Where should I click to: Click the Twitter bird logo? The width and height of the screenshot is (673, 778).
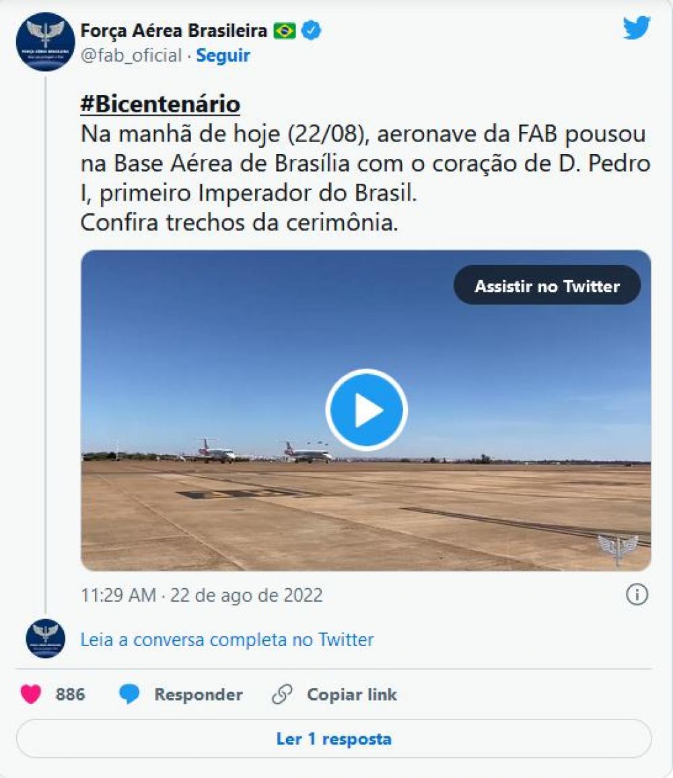click(x=637, y=28)
